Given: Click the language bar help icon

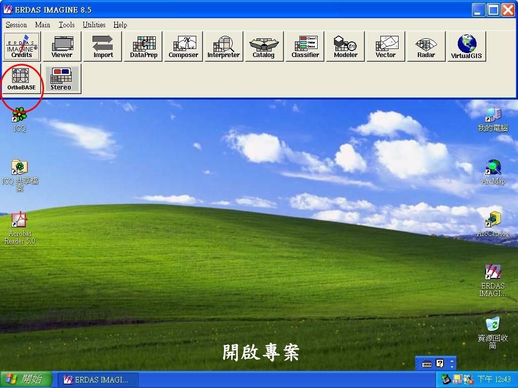Looking at the screenshot, I should pos(440,364).
